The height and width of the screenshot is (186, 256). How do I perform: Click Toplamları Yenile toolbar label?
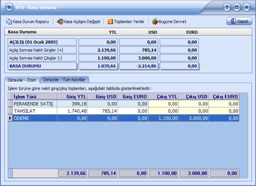(129, 22)
